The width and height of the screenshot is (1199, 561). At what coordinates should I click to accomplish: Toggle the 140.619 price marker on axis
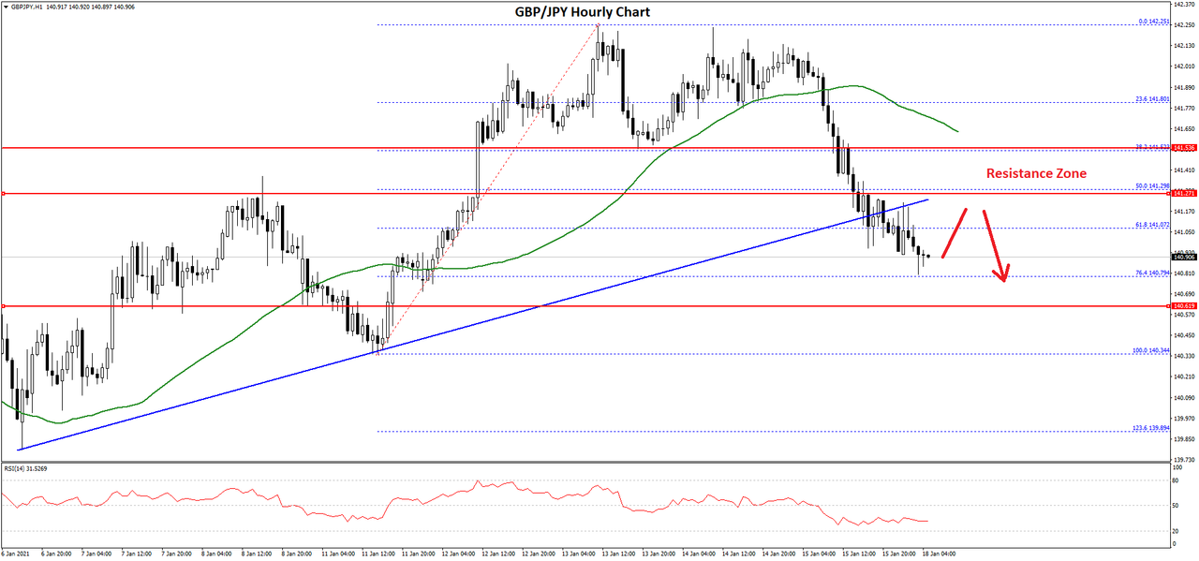click(1183, 304)
